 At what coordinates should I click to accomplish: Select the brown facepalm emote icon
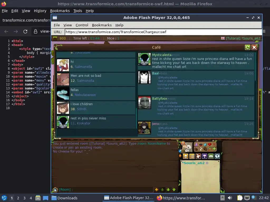205,149
